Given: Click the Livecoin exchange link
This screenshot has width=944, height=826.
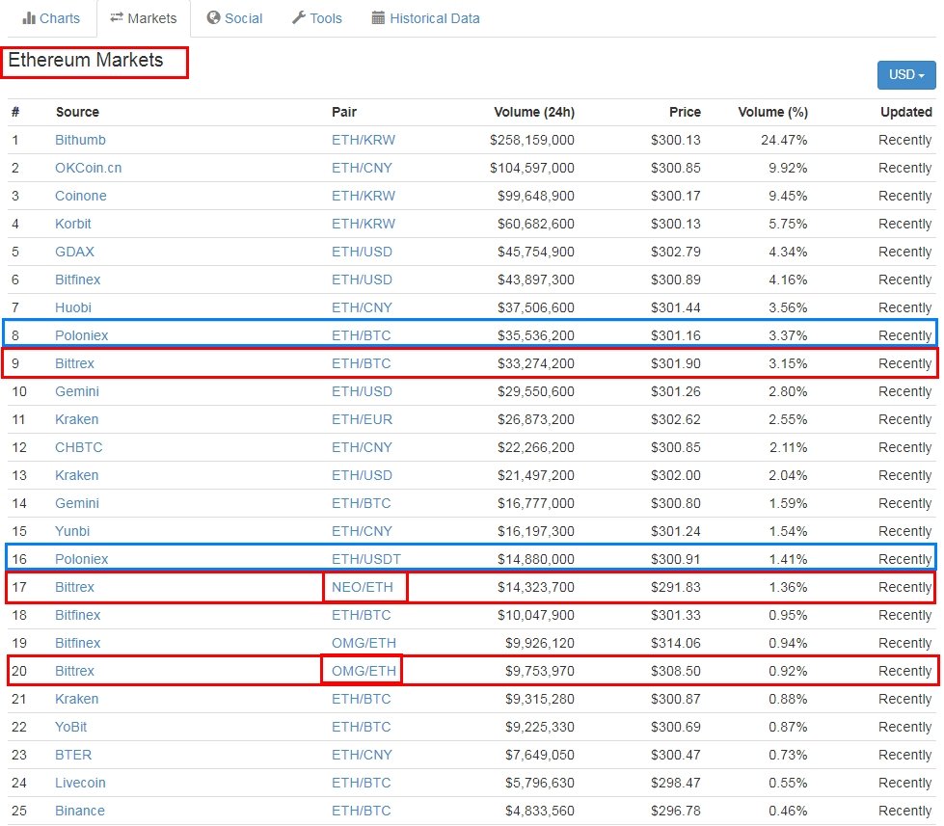Looking at the screenshot, I should pyautogui.click(x=80, y=783).
